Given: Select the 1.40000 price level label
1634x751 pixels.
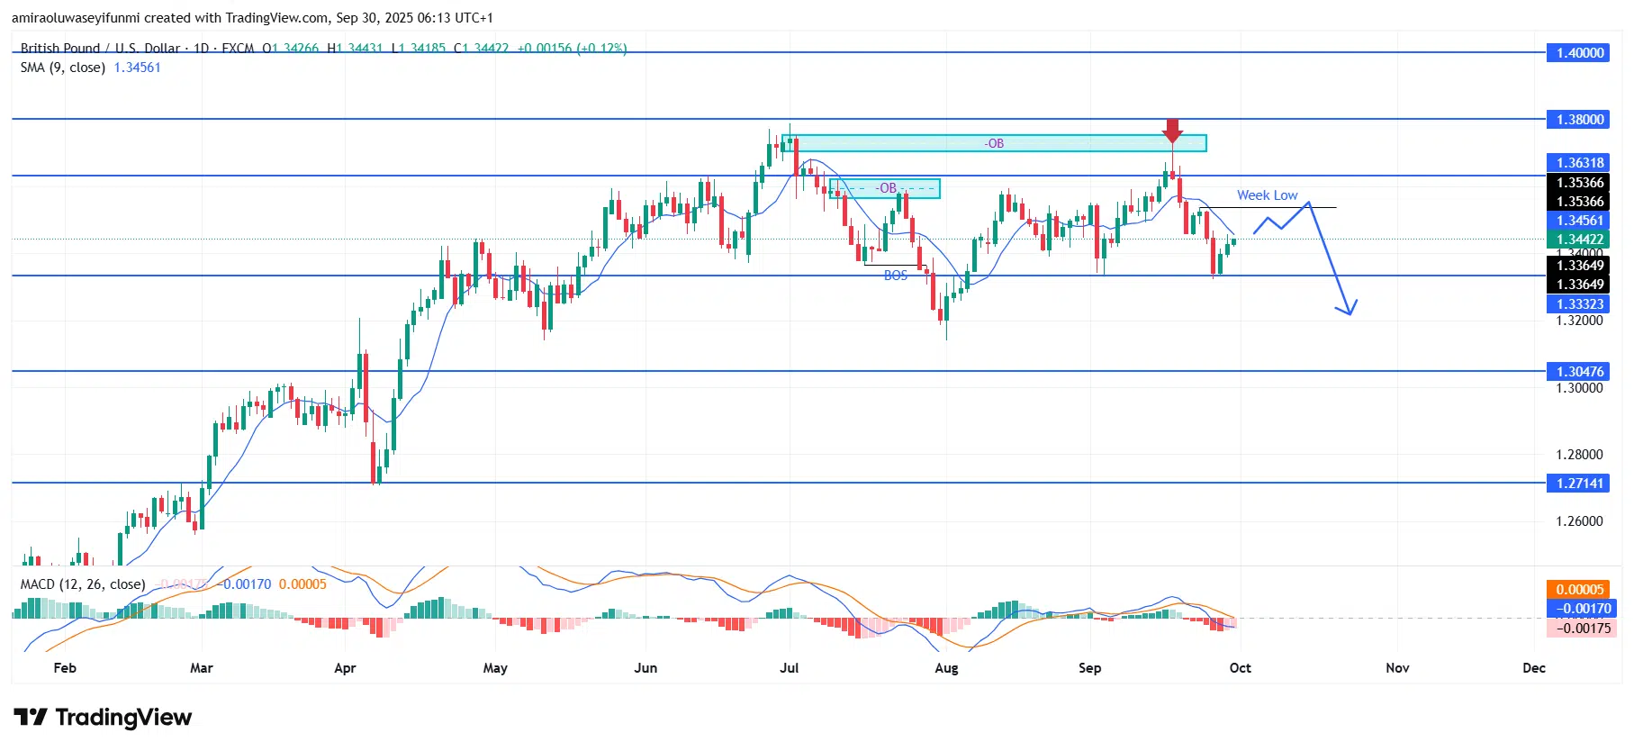Looking at the screenshot, I should pyautogui.click(x=1580, y=53).
